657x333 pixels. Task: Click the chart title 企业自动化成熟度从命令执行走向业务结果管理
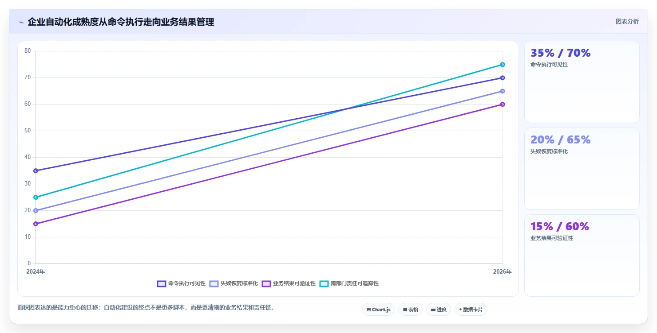pyautogui.click(x=121, y=22)
